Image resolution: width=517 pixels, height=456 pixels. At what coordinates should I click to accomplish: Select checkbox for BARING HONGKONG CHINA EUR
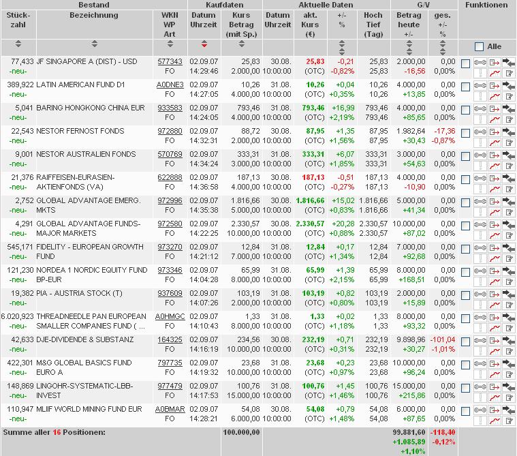465,110
